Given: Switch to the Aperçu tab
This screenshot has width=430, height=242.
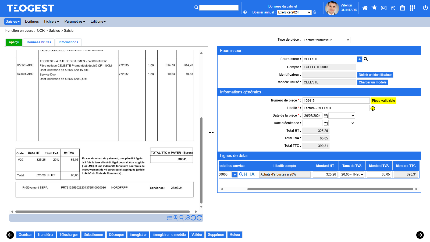Looking at the screenshot, I should 14,42.
